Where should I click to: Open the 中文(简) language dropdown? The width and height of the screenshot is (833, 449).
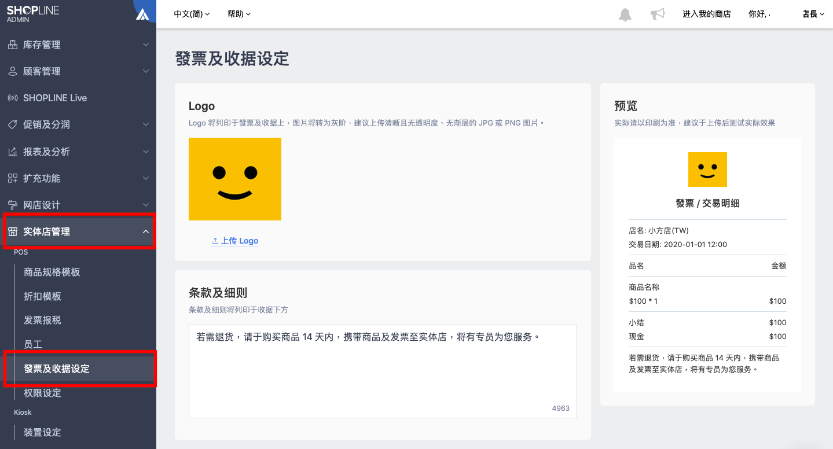coord(192,14)
